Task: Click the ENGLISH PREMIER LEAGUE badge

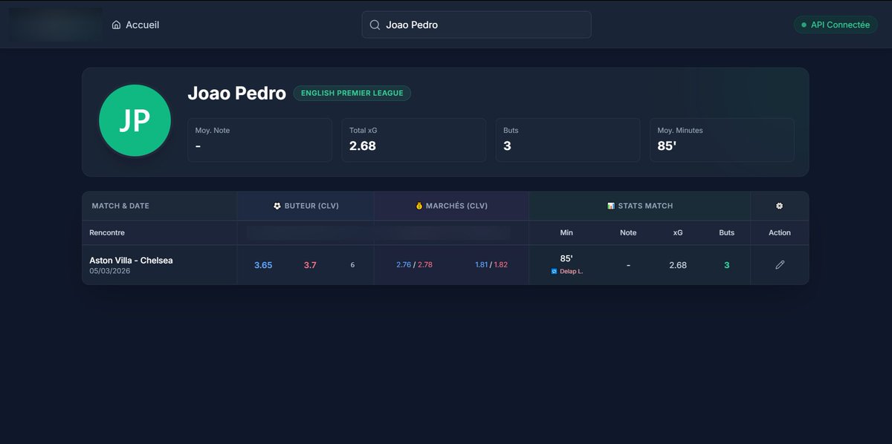Action: (352, 93)
